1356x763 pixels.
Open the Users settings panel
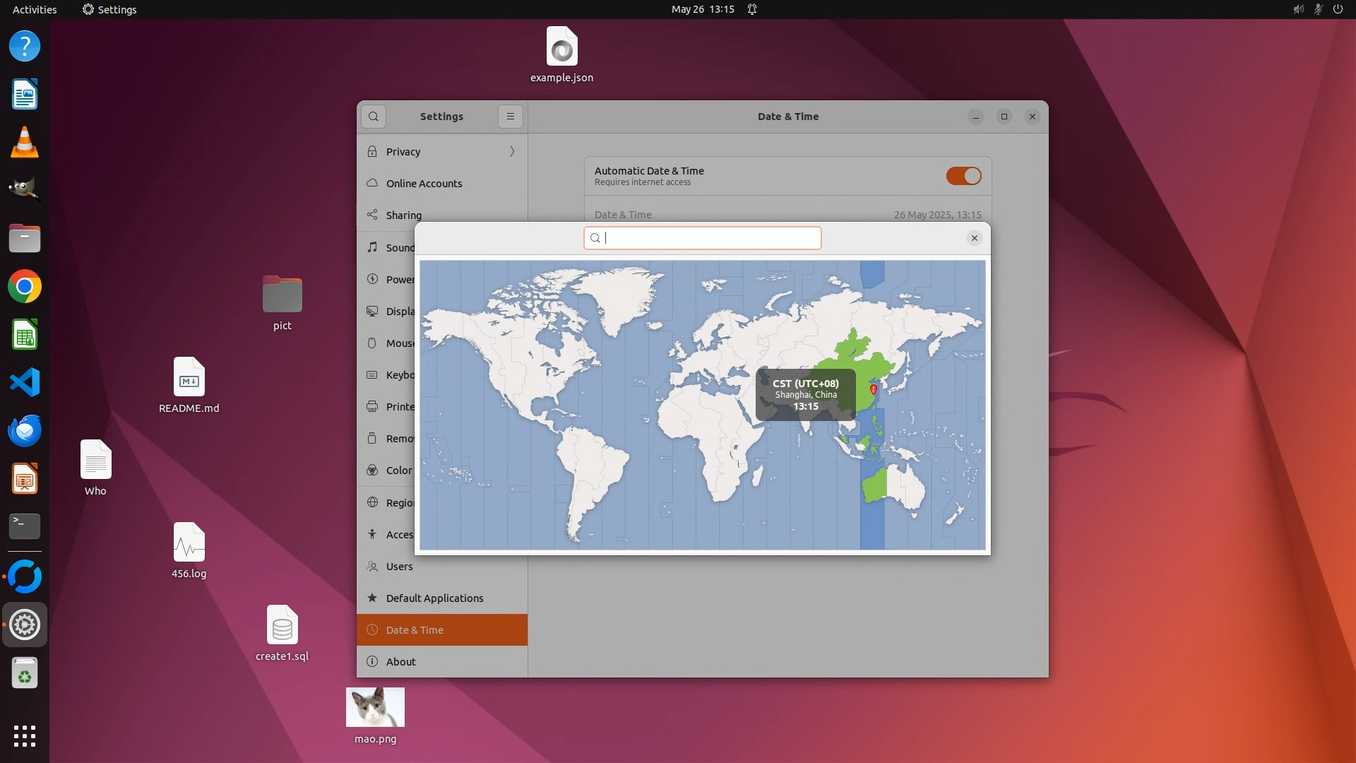coord(399,567)
